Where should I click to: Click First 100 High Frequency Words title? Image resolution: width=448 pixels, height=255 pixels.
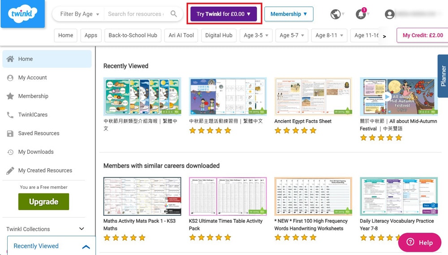(x=311, y=225)
